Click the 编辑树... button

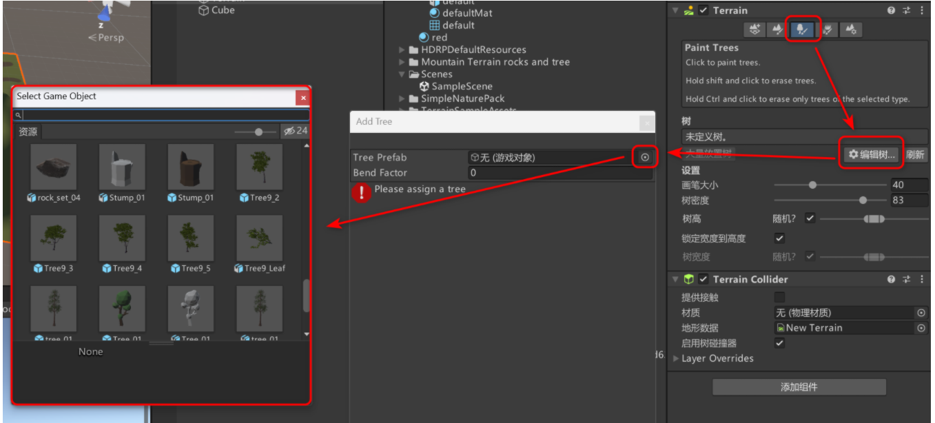pyautogui.click(x=872, y=155)
